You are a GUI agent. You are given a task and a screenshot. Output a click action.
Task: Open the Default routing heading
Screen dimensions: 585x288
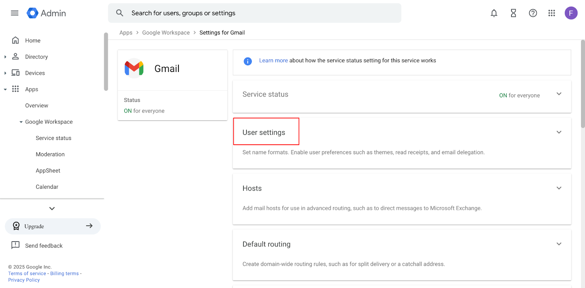coord(266,244)
